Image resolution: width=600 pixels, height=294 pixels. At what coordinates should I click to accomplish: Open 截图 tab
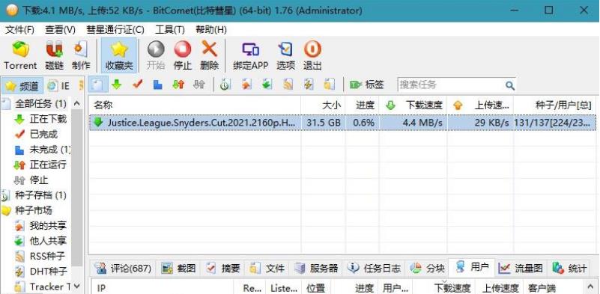(179, 269)
